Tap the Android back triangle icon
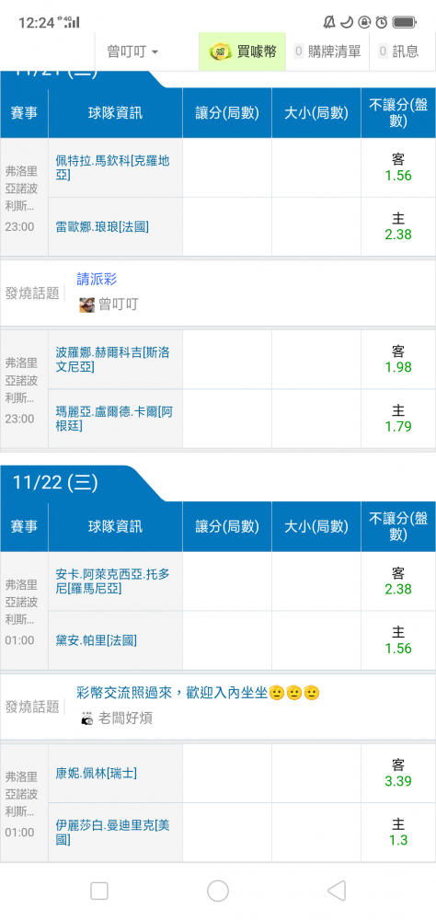This screenshot has width=436, height=920. click(337, 891)
